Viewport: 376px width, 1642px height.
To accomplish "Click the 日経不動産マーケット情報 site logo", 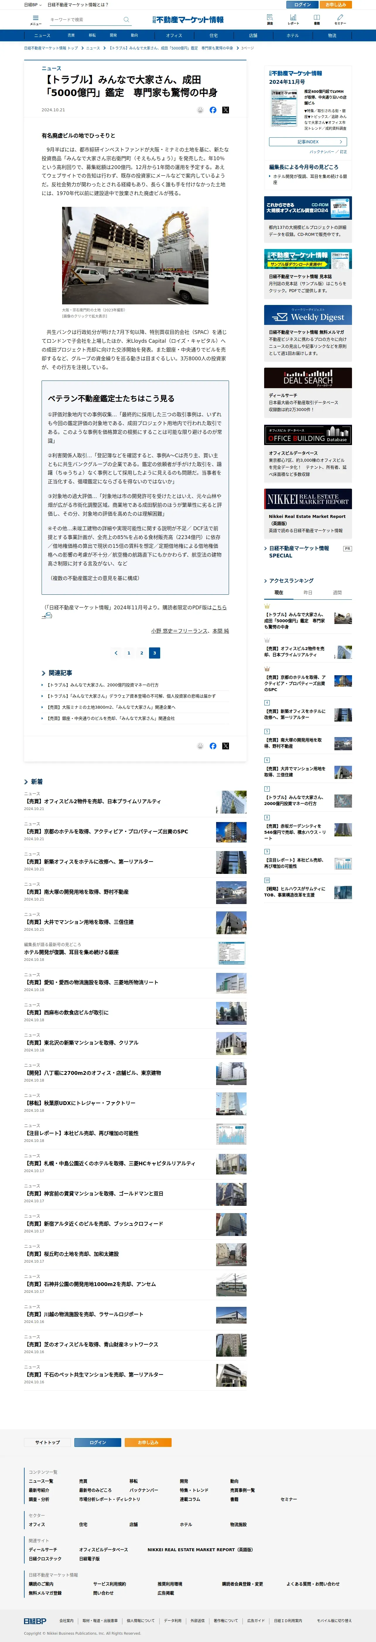I will click(188, 20).
